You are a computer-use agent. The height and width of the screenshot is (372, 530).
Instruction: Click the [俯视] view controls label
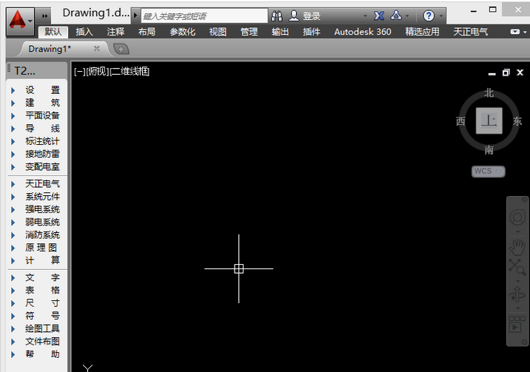98,72
